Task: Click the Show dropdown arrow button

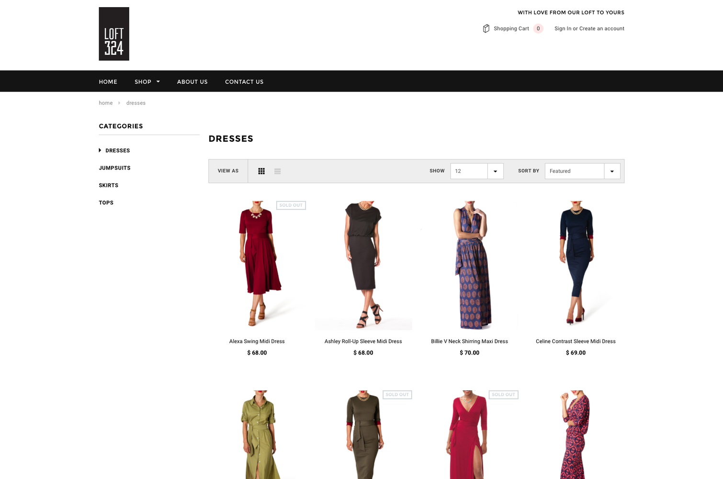Action: [x=496, y=171]
